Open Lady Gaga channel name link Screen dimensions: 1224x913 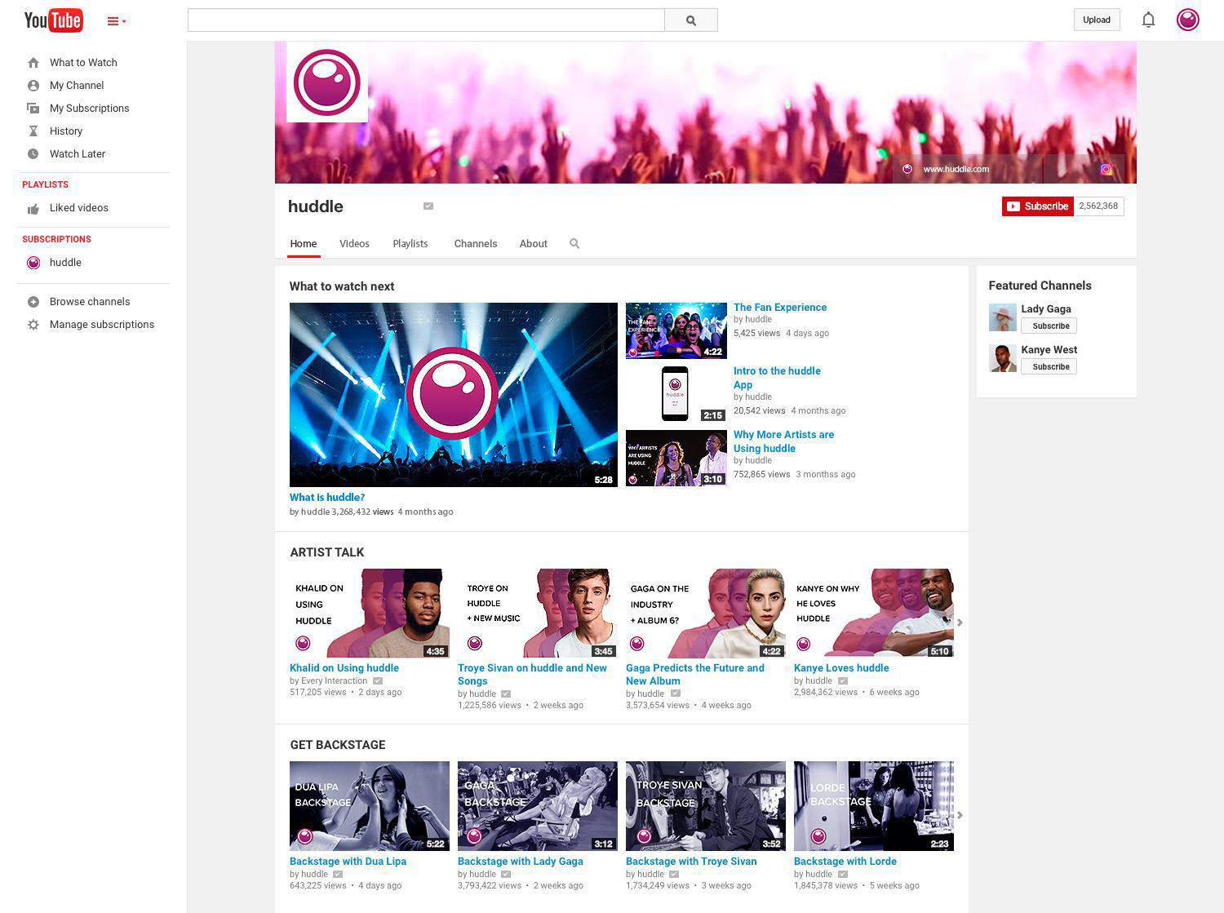pos(1046,309)
